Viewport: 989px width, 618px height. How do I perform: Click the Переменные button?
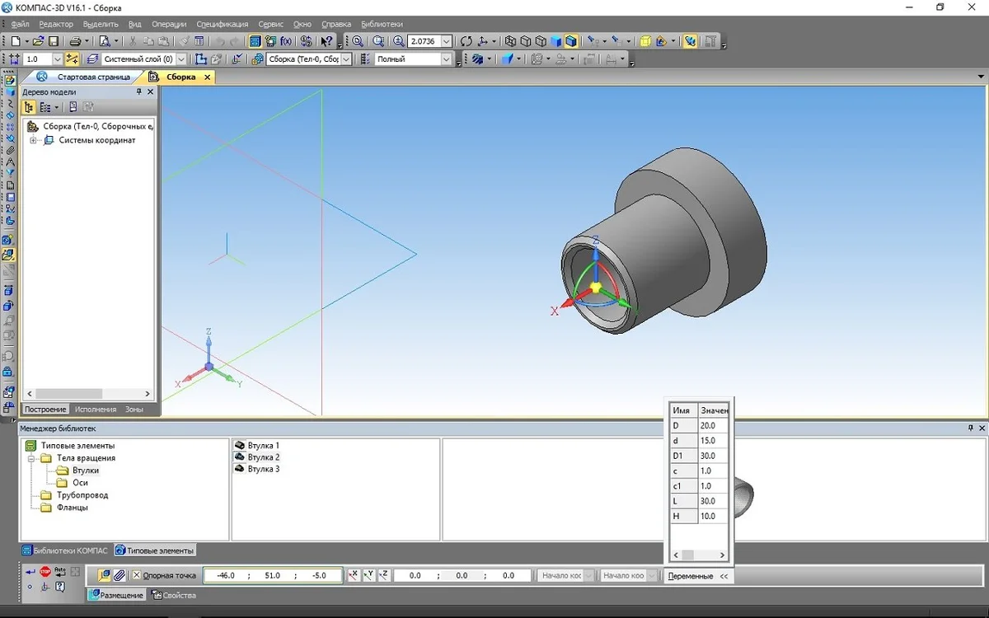pyautogui.click(x=691, y=576)
